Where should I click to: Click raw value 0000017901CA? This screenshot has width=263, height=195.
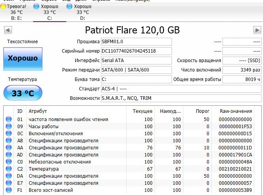(235, 155)
